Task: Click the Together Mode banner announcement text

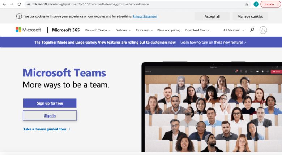Action: click(106, 42)
